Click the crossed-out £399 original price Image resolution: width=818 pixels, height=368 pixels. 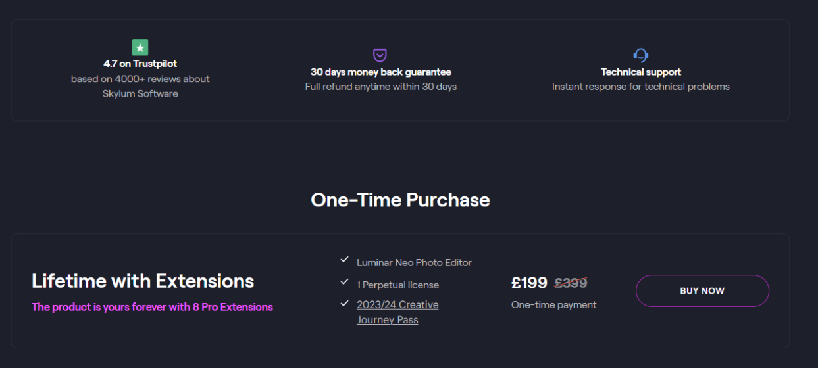(x=571, y=283)
